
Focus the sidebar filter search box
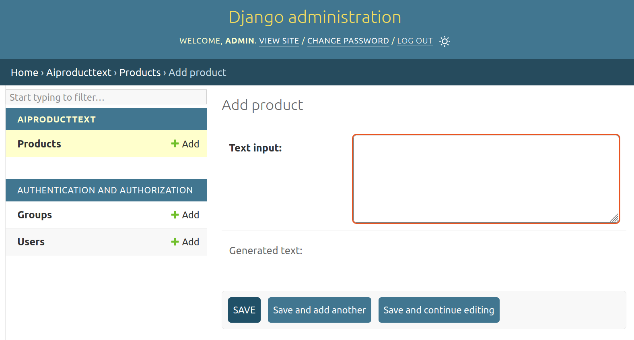(x=106, y=97)
